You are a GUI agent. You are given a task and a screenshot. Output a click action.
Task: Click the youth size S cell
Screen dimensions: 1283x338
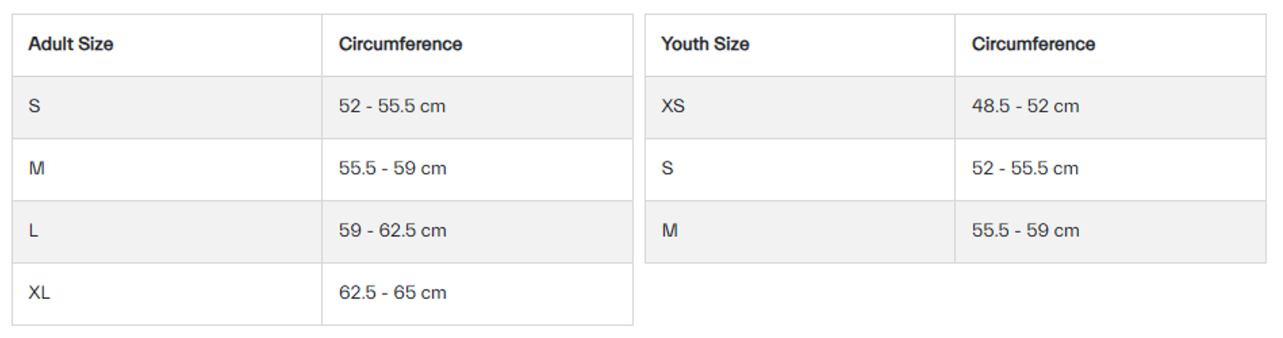coord(668,168)
